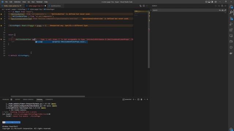The width and height of the screenshot is (234, 131).
Task: Open the Help menu
Action: point(46,2)
